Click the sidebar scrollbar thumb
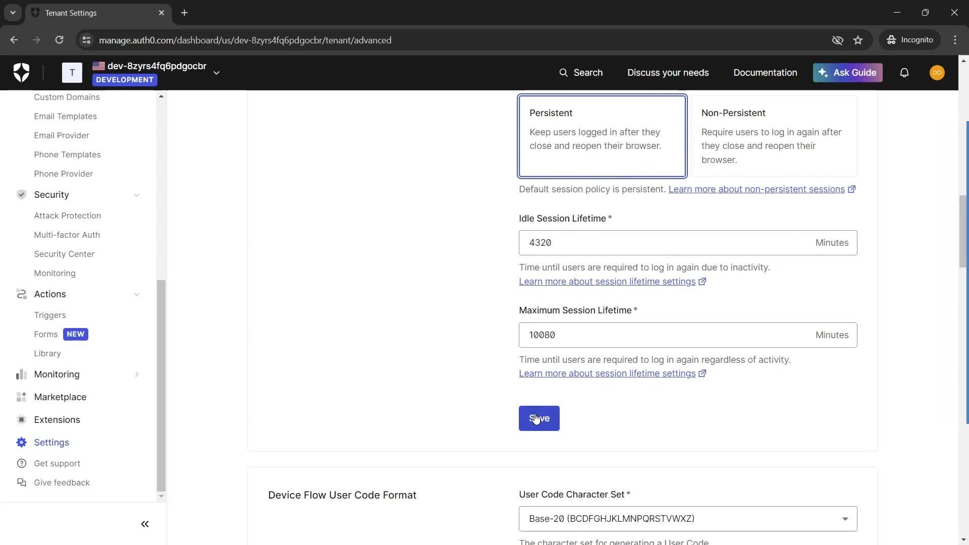Screen dimensions: 969x545 click(161, 386)
